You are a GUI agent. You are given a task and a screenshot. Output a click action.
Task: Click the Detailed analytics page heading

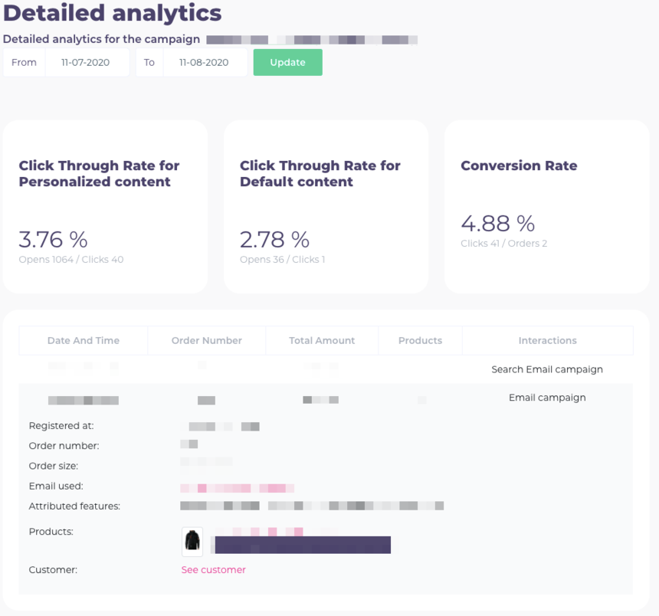(x=113, y=13)
